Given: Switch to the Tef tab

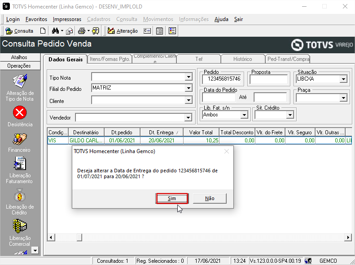Looking at the screenshot, I should [199, 59].
